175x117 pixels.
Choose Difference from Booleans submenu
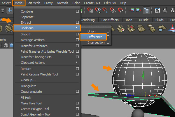[95, 37]
